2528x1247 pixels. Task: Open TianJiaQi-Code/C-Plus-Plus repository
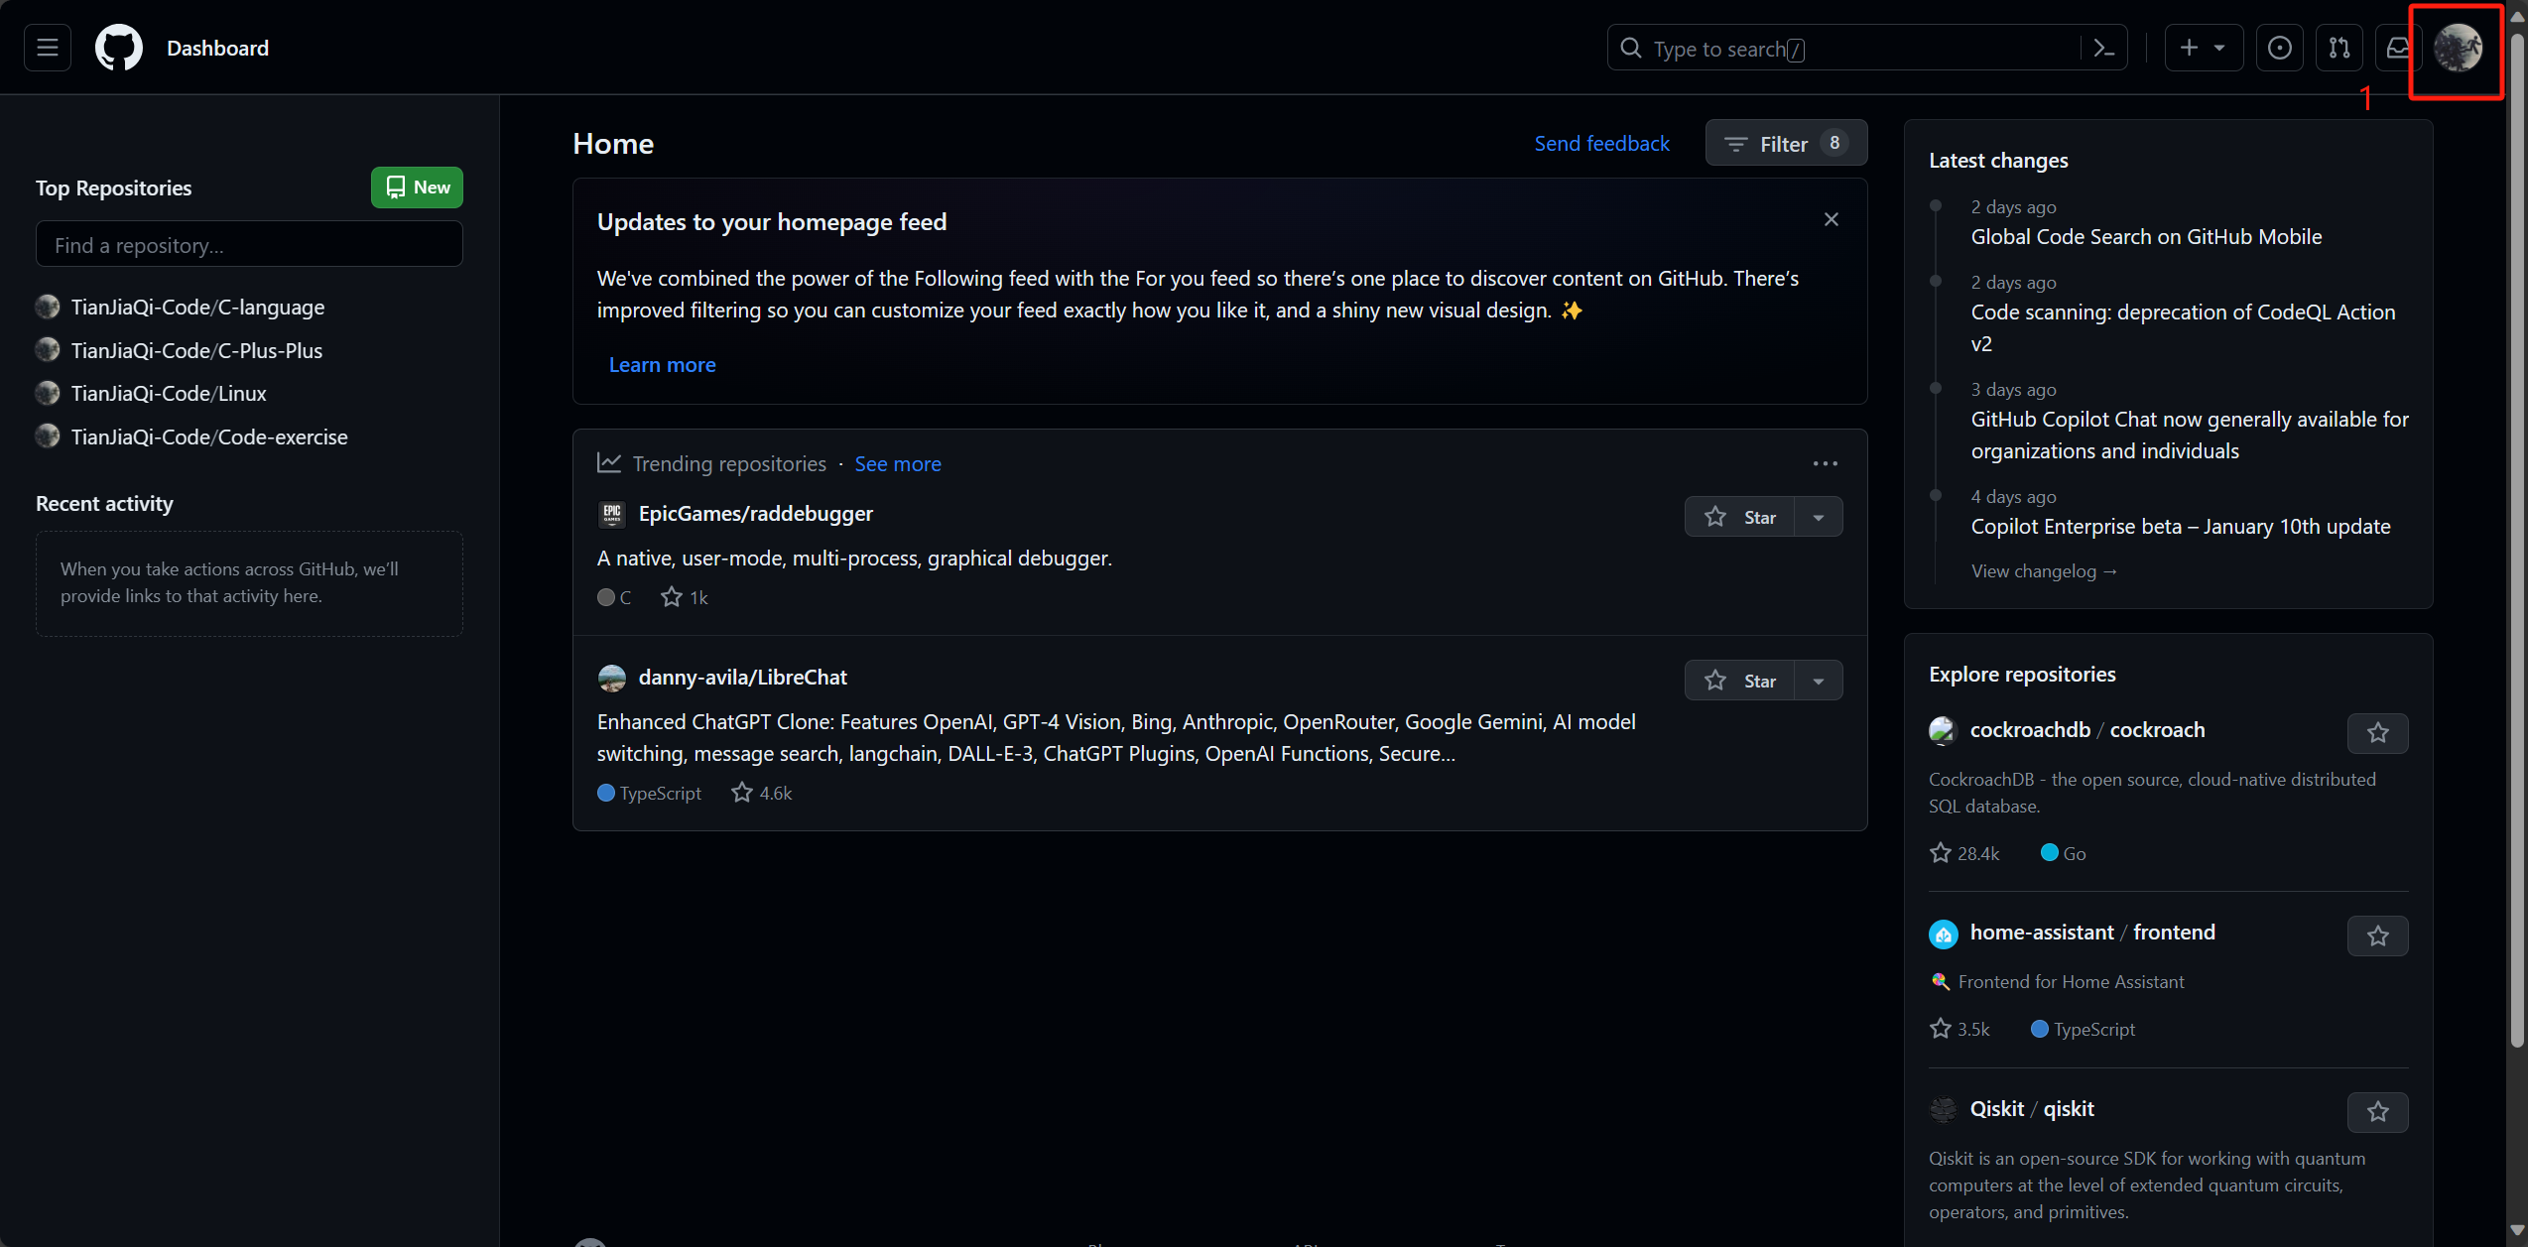click(x=196, y=350)
